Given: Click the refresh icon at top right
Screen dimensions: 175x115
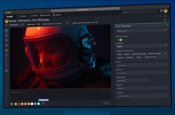Looking at the screenshot, I should click(x=165, y=16).
